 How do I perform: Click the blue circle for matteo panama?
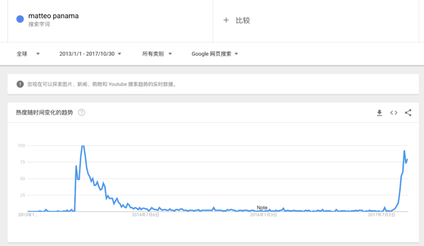[20, 19]
